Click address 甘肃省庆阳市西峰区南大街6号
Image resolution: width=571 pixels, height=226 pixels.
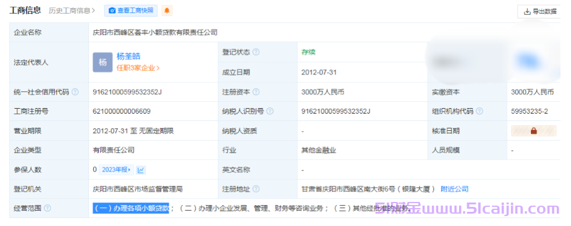(349, 189)
